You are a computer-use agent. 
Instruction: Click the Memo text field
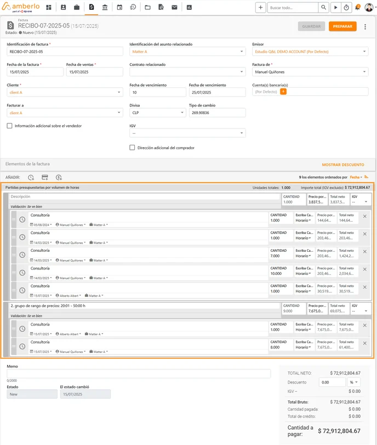(x=139, y=374)
